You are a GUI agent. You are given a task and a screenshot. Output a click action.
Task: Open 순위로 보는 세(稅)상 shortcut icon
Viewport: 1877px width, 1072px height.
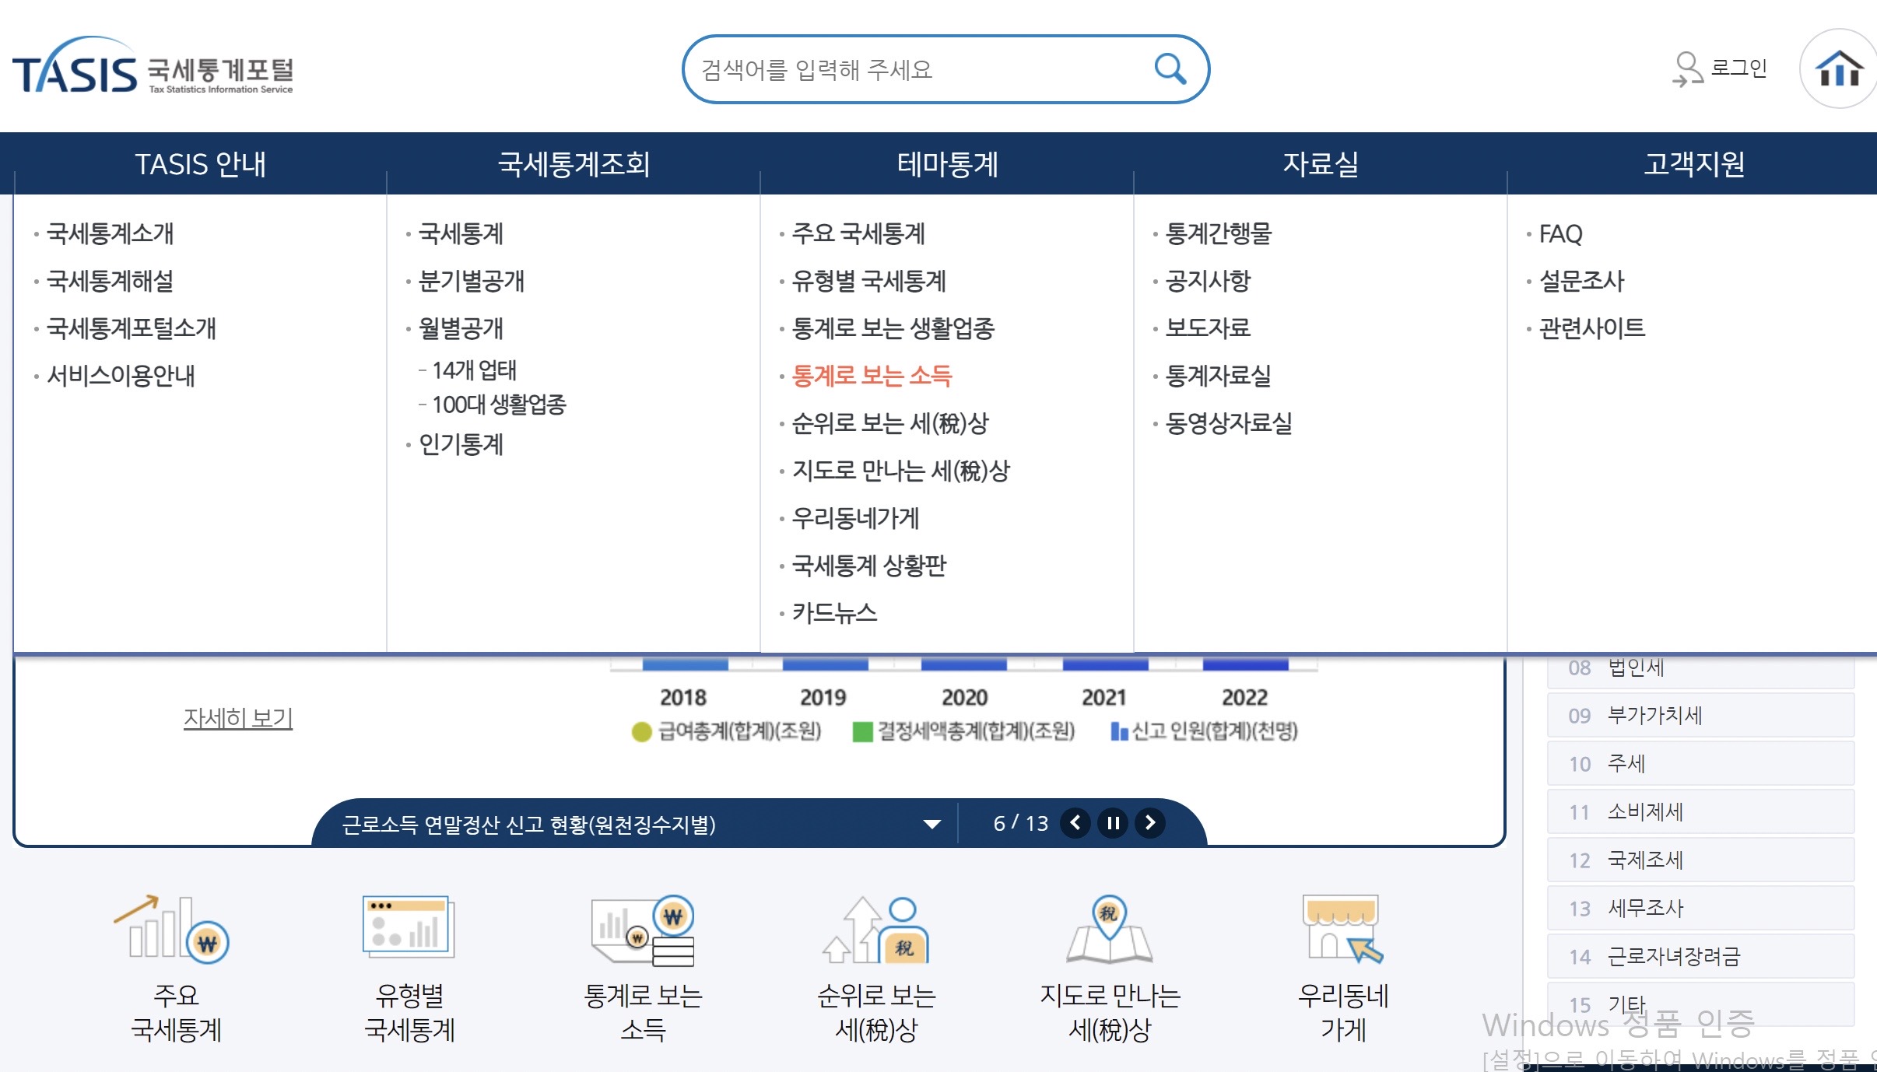(876, 930)
